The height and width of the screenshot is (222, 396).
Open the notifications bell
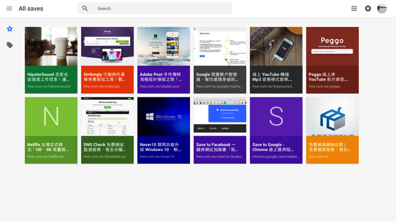[x=368, y=9]
